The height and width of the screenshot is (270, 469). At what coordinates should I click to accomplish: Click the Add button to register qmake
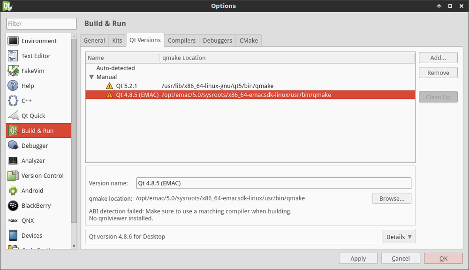438,57
